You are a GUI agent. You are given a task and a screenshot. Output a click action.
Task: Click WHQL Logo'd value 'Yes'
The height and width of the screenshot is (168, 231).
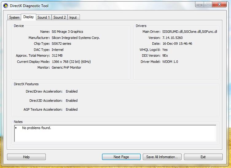pos(165,50)
